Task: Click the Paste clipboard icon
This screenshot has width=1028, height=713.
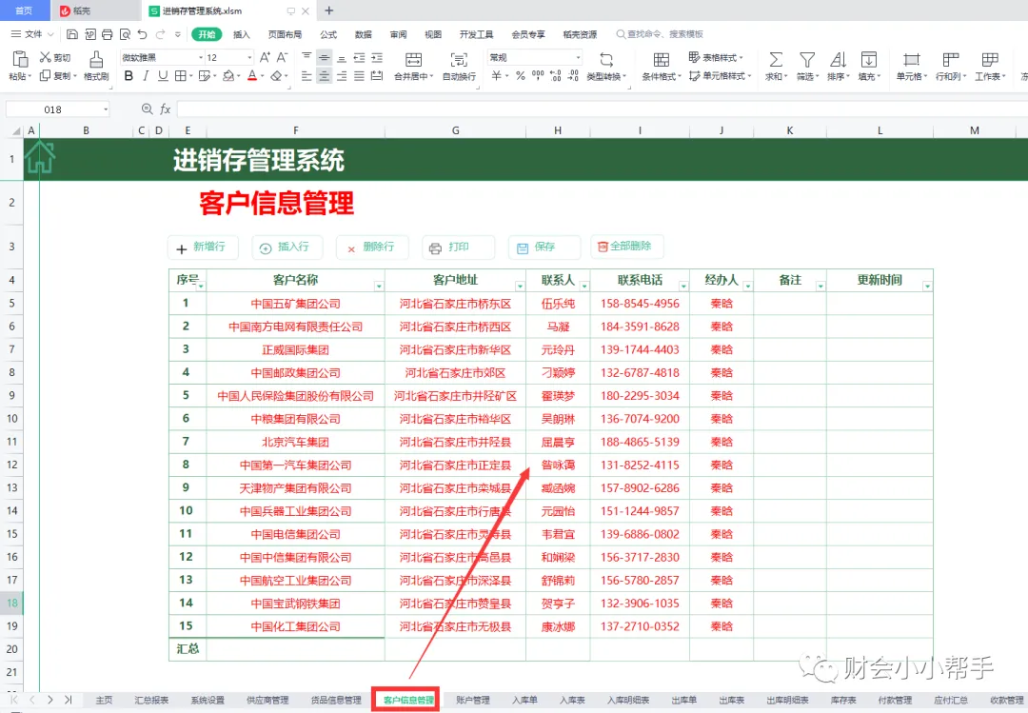Action: coord(20,60)
